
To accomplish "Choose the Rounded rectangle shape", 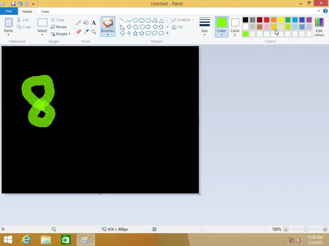I will pos(148,20).
